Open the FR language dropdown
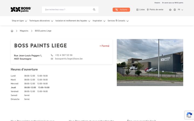The height and width of the screenshot is (121, 194). tap(180, 10)
